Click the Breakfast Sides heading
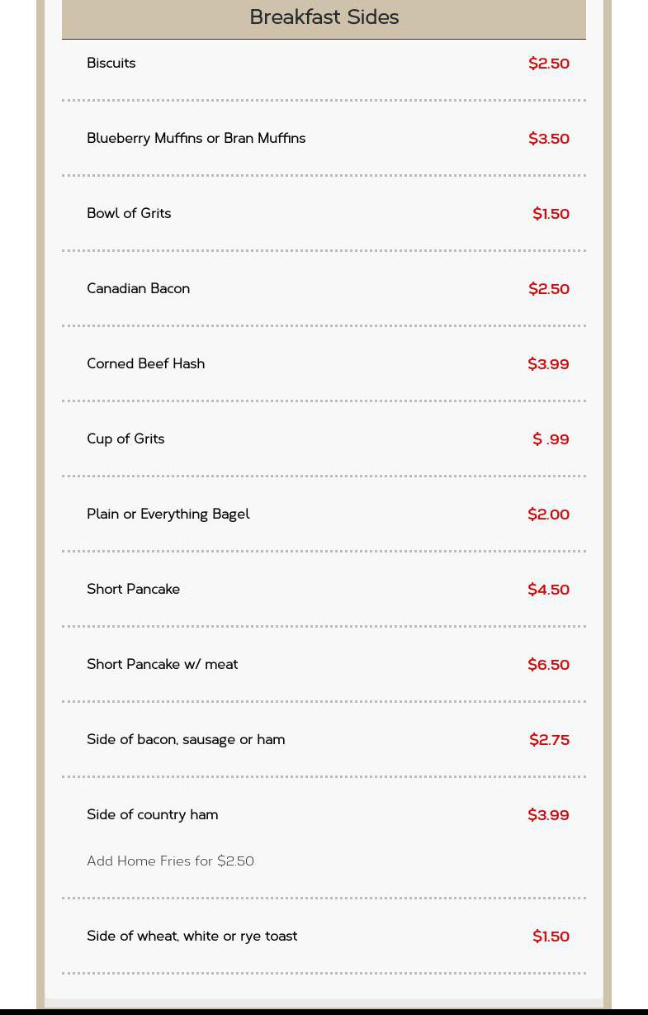The height and width of the screenshot is (1015, 648). pos(324,17)
